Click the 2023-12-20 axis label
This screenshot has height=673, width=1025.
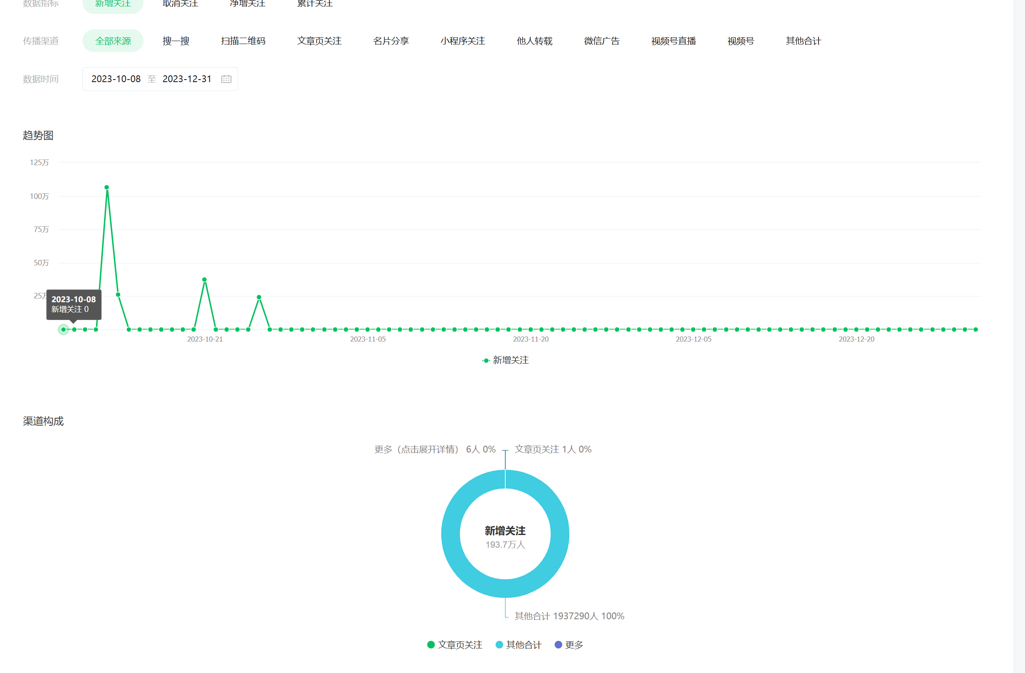coord(857,339)
